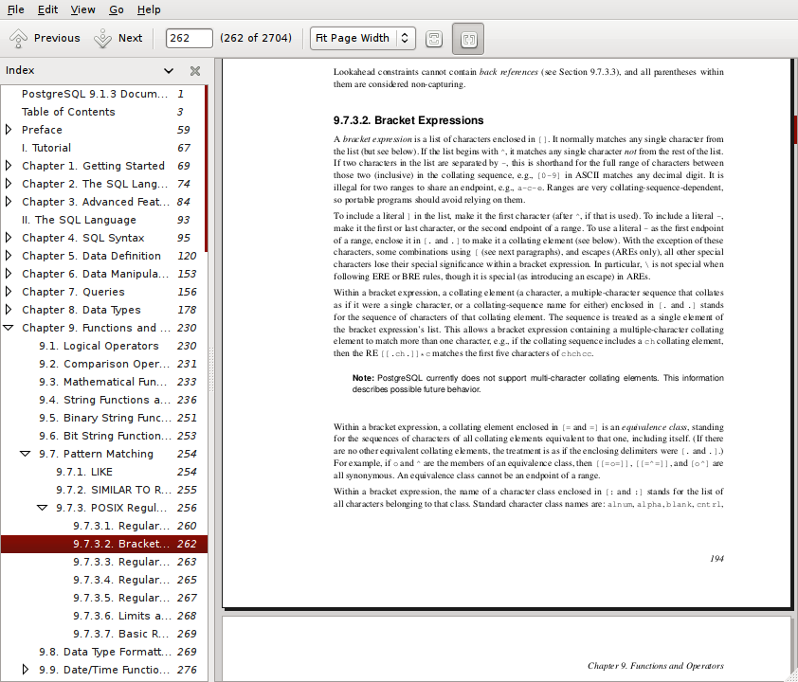Expand Chapter 4. SQL Syntax node

(9, 238)
